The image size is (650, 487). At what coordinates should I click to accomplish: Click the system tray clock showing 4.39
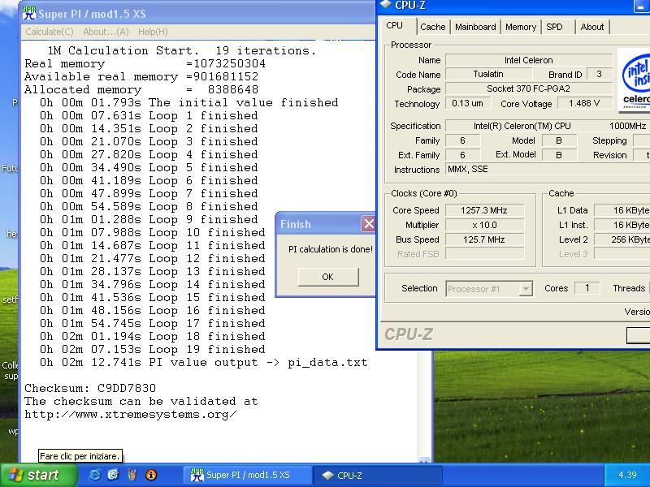click(x=627, y=475)
